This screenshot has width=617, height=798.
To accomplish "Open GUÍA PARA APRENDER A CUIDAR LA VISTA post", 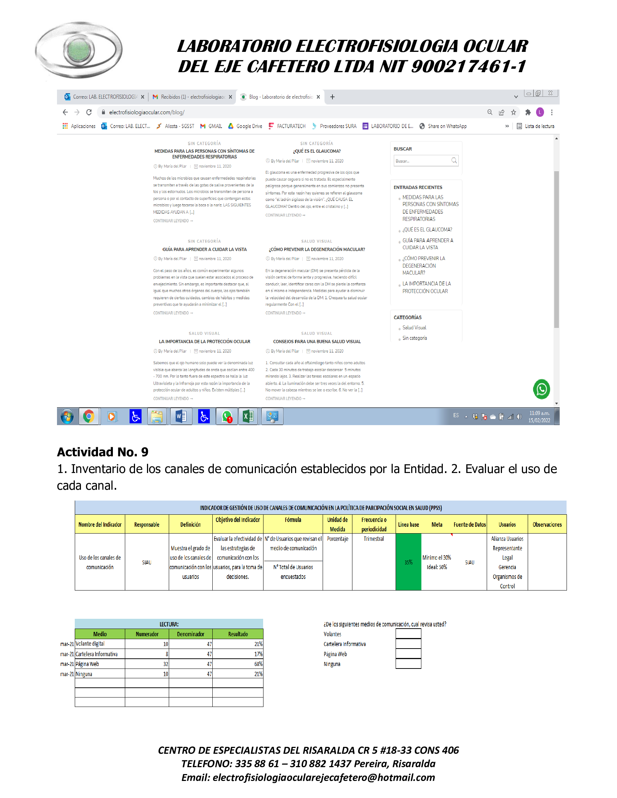I will point(204,249).
